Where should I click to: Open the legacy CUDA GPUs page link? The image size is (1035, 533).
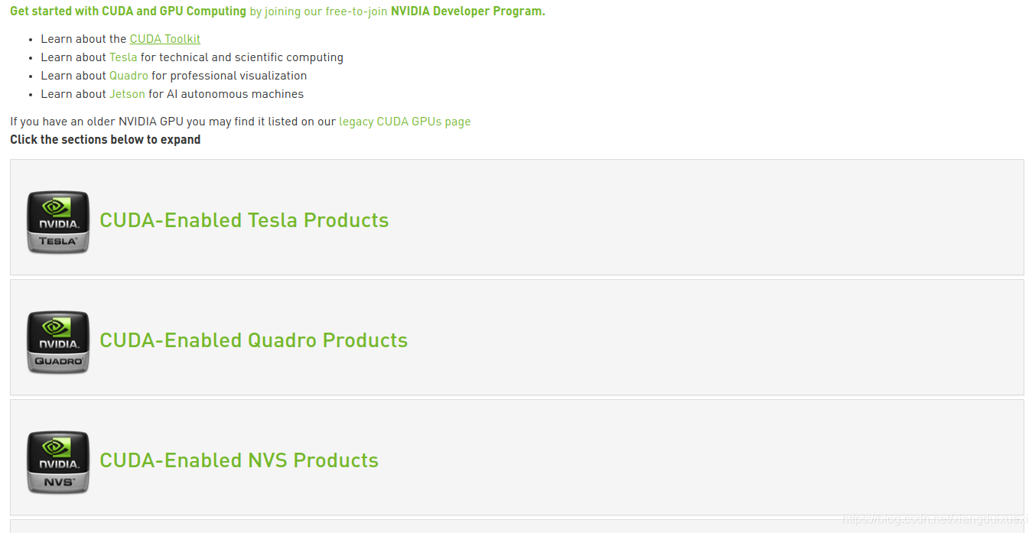pos(405,122)
